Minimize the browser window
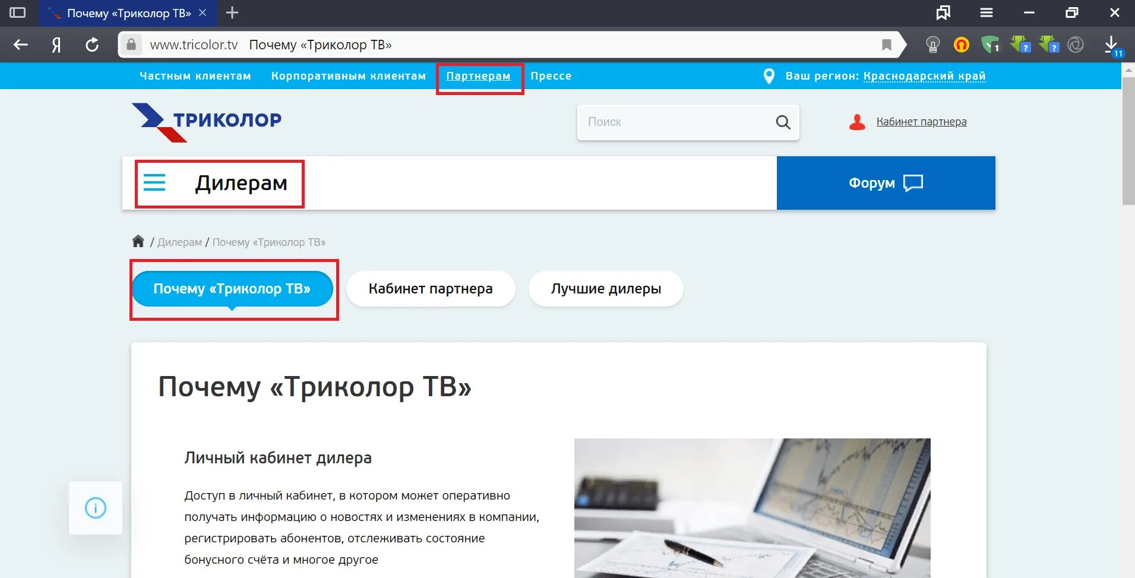This screenshot has height=578, width=1135. (x=1029, y=12)
